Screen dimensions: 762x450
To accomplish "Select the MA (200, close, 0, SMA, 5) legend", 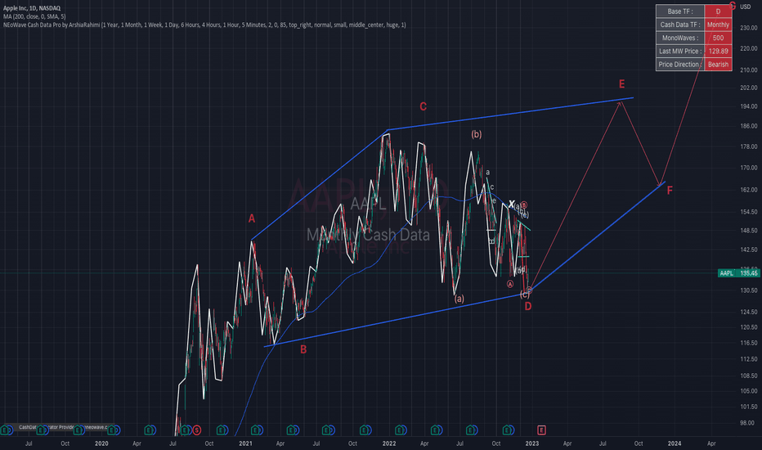I will tap(34, 16).
